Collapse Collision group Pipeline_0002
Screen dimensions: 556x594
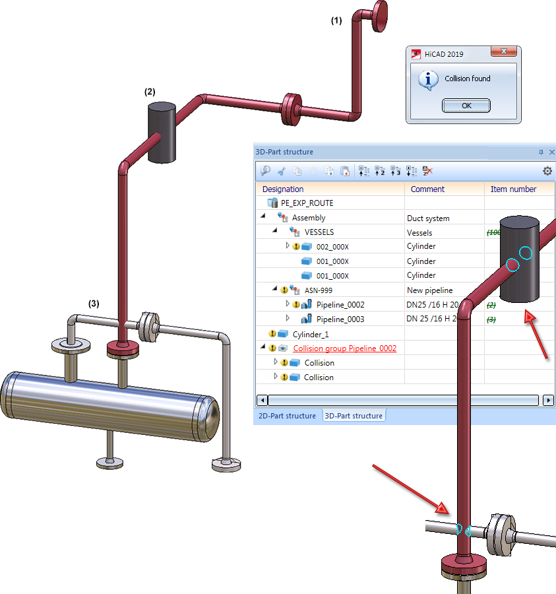263,346
